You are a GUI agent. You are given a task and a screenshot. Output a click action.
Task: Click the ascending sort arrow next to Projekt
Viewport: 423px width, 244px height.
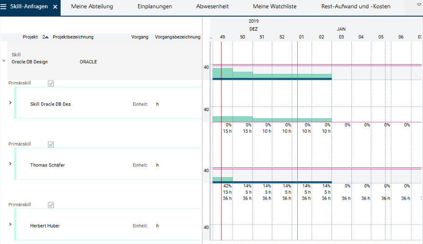[46, 37]
